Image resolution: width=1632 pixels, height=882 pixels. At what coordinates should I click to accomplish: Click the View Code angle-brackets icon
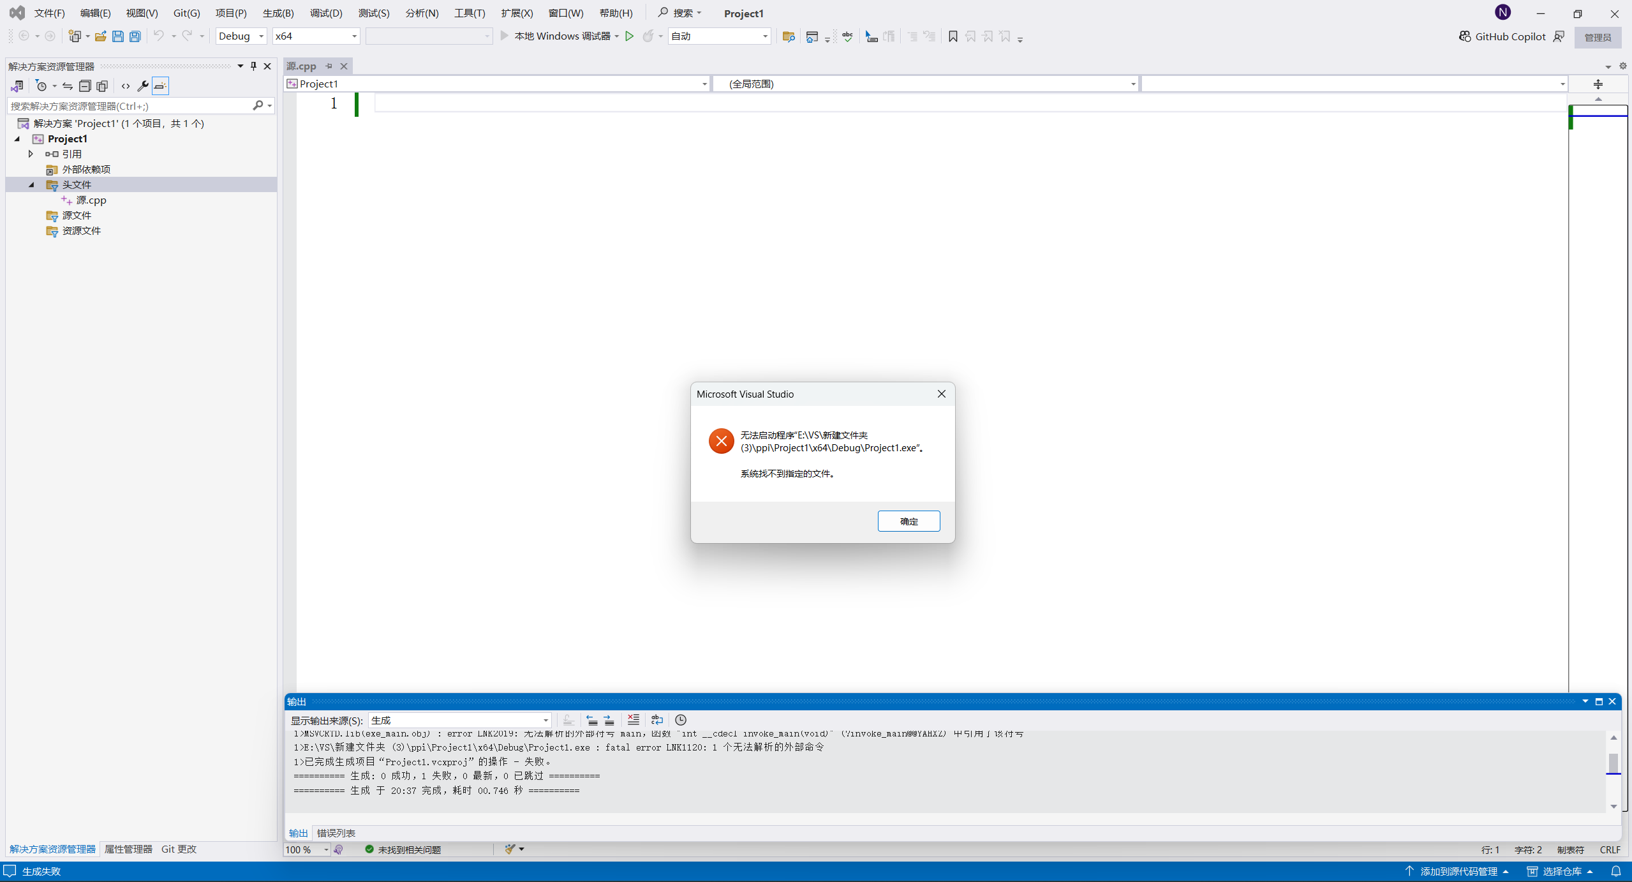pos(126,86)
